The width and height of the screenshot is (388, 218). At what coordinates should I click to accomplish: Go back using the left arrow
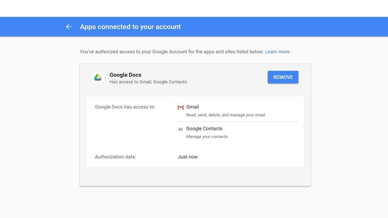pos(69,27)
